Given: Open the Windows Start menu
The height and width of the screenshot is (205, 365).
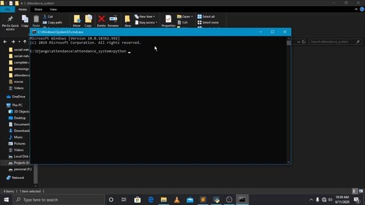Looking at the screenshot, I should (6, 200).
